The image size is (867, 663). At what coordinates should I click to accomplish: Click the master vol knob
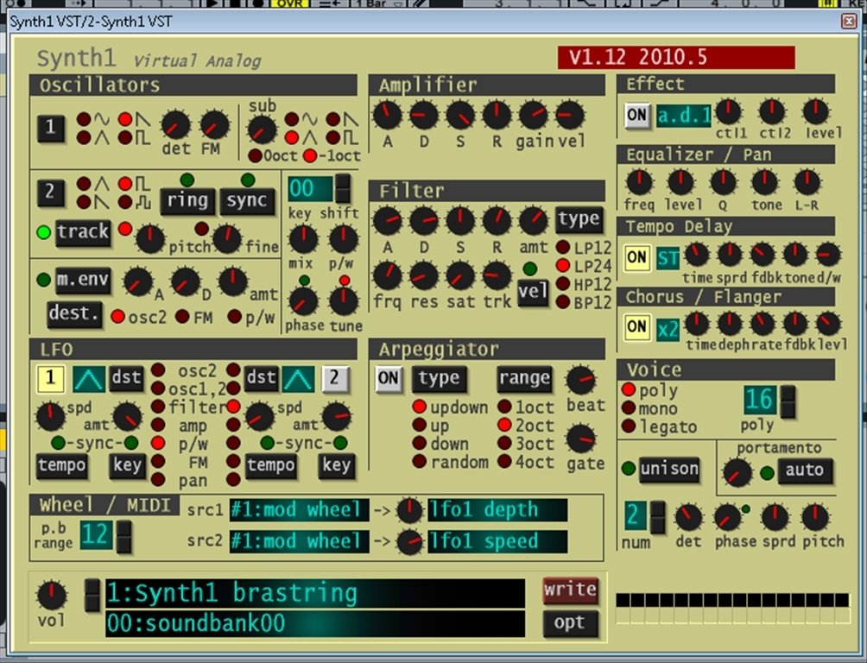point(52,596)
